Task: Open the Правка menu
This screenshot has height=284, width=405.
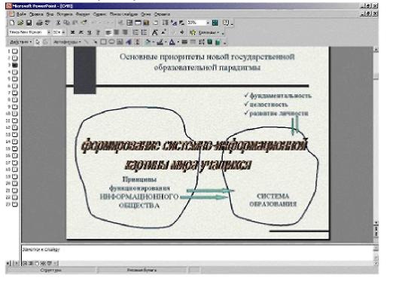Action: pyautogui.click(x=36, y=14)
